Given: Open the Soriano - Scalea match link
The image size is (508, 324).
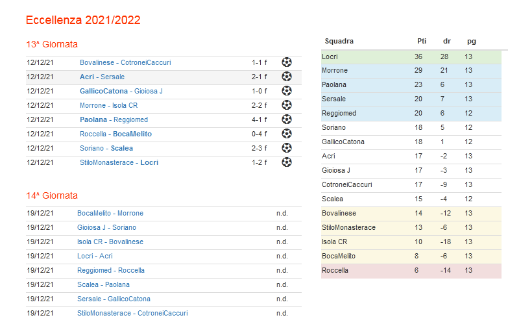Looking at the screenshot, I should point(106,148).
